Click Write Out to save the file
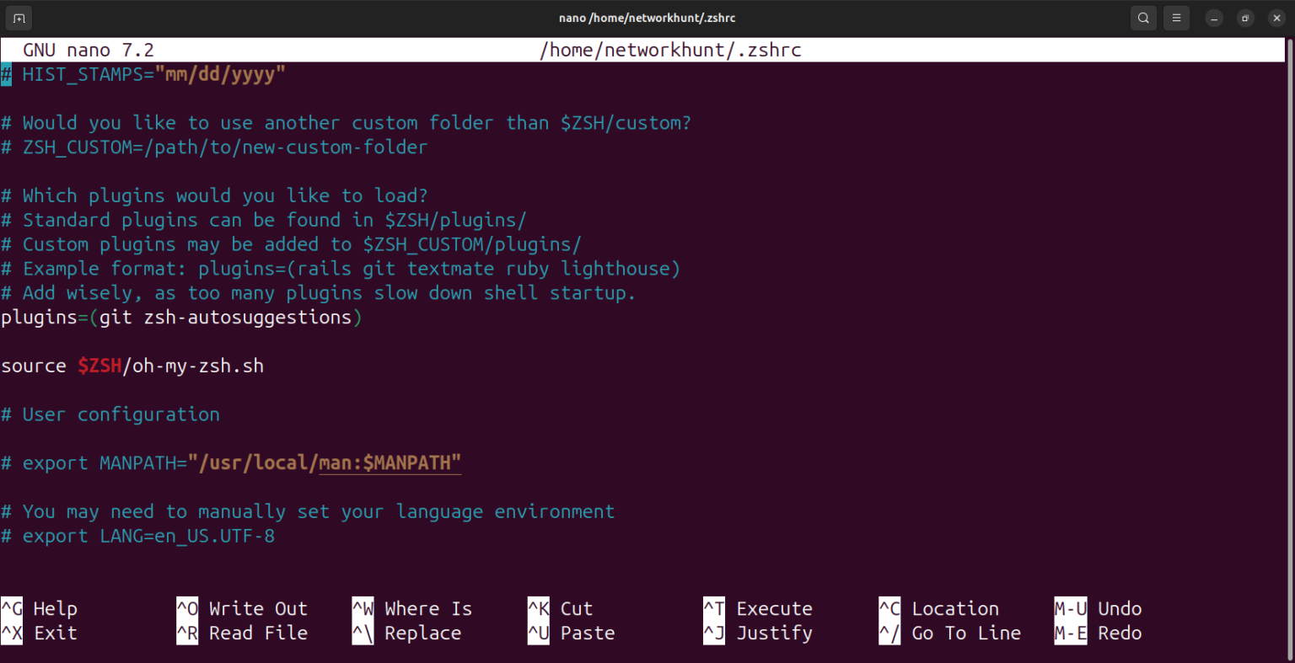This screenshot has width=1295, height=663. click(x=186, y=608)
